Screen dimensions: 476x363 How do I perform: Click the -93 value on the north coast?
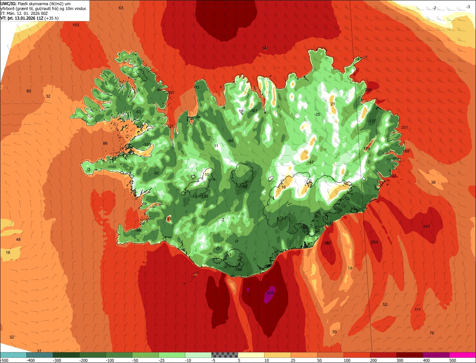(197, 87)
